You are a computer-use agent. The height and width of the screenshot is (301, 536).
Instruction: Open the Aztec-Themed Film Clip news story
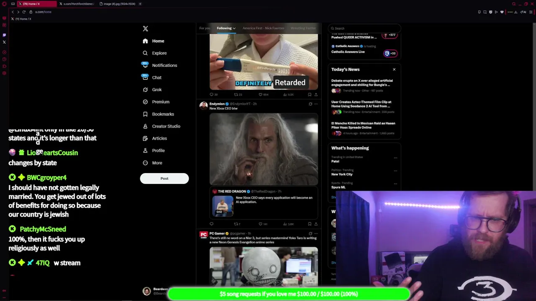pos(363,107)
